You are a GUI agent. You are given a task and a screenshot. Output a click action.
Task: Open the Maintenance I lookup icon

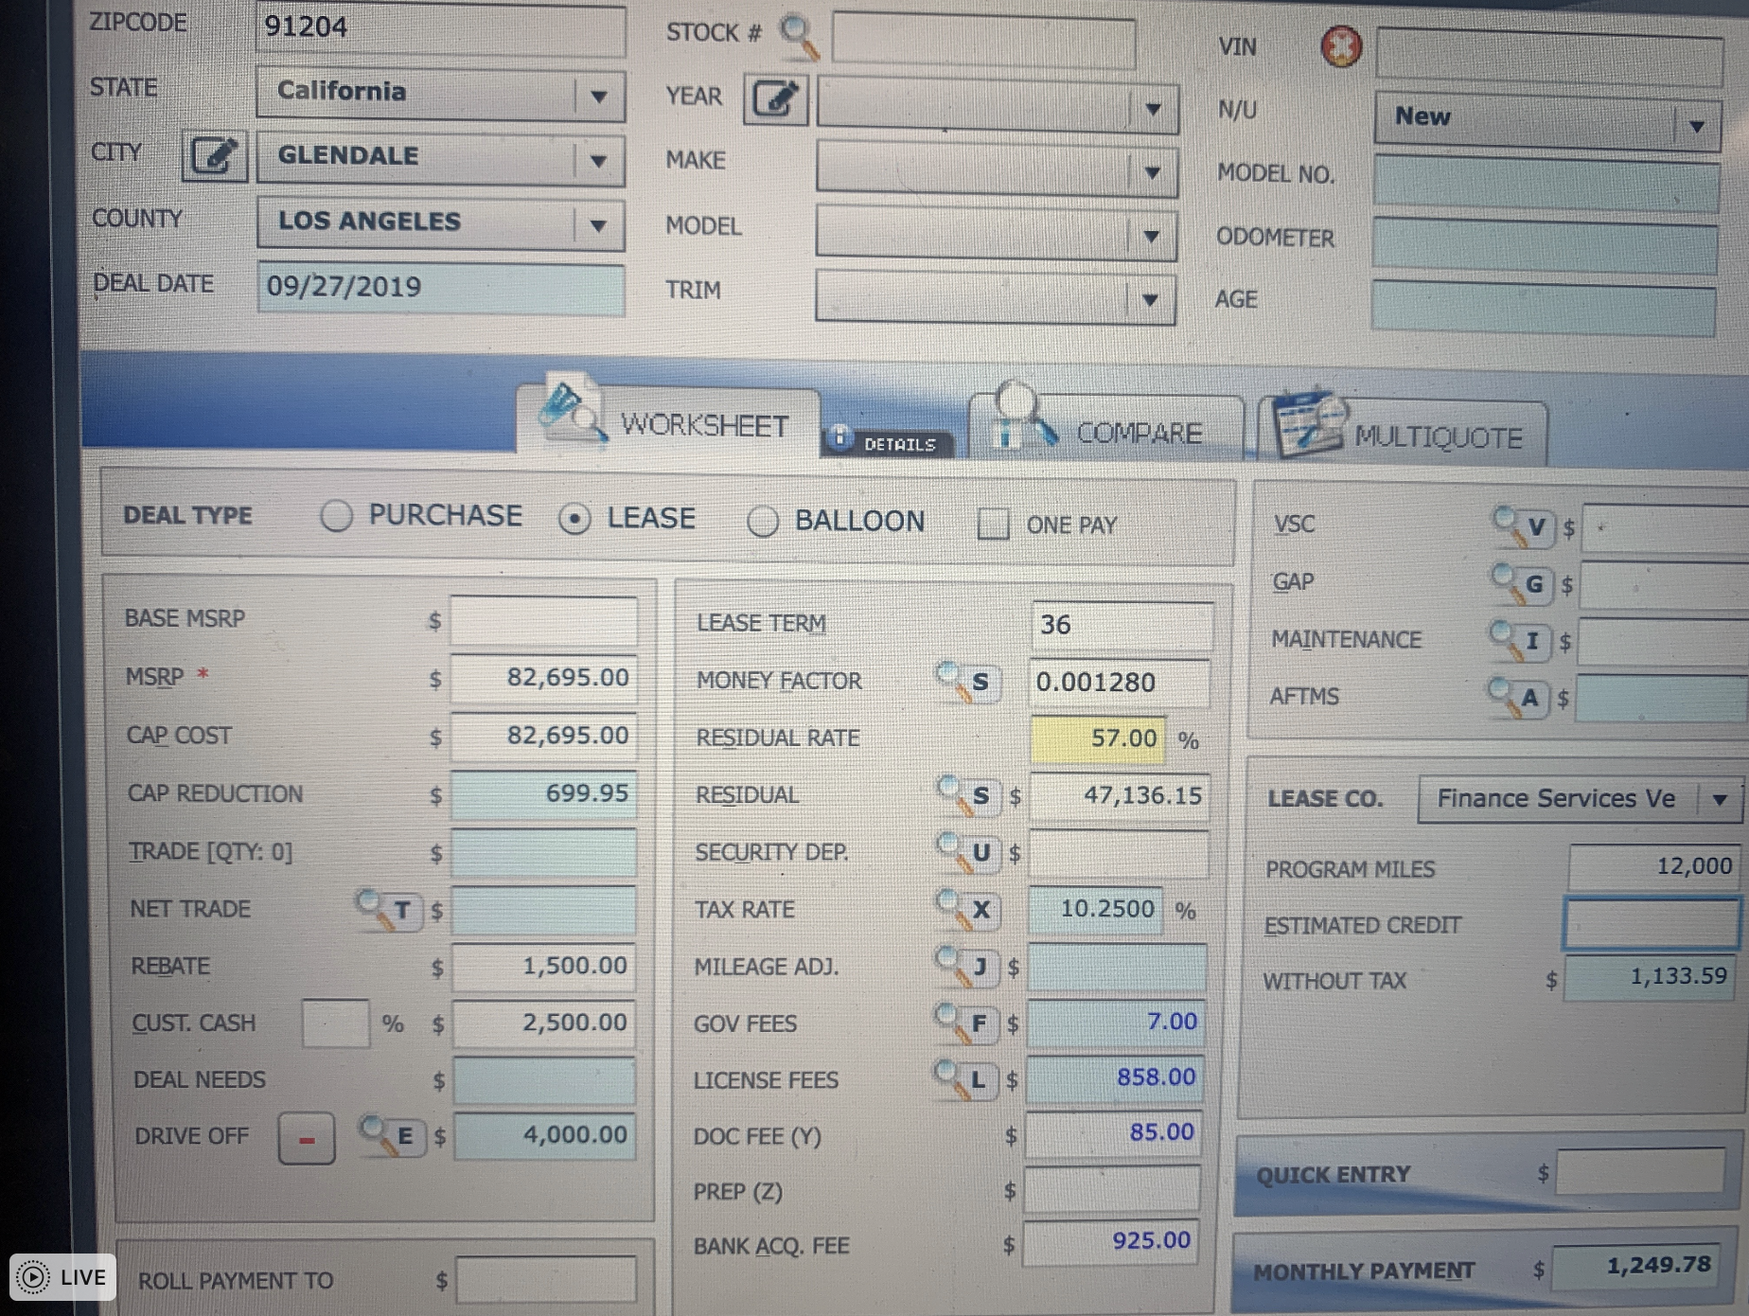click(x=1520, y=641)
